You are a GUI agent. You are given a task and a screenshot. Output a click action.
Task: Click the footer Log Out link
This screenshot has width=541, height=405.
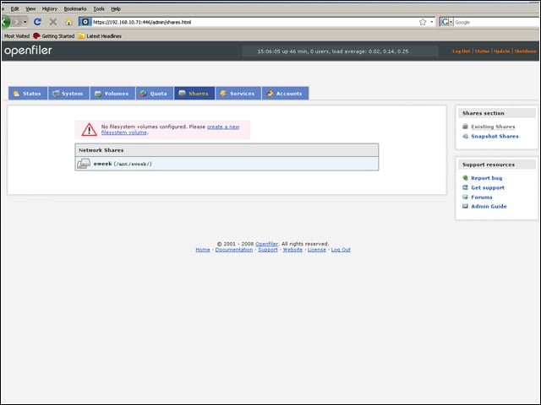(341, 250)
